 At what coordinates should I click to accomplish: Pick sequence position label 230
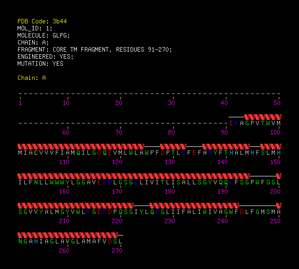point(170,221)
